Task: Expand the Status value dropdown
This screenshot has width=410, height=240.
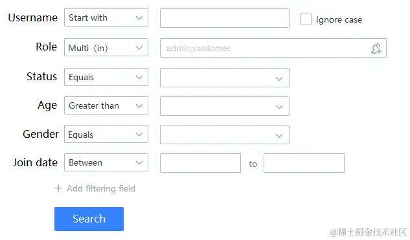Action: click(x=225, y=78)
